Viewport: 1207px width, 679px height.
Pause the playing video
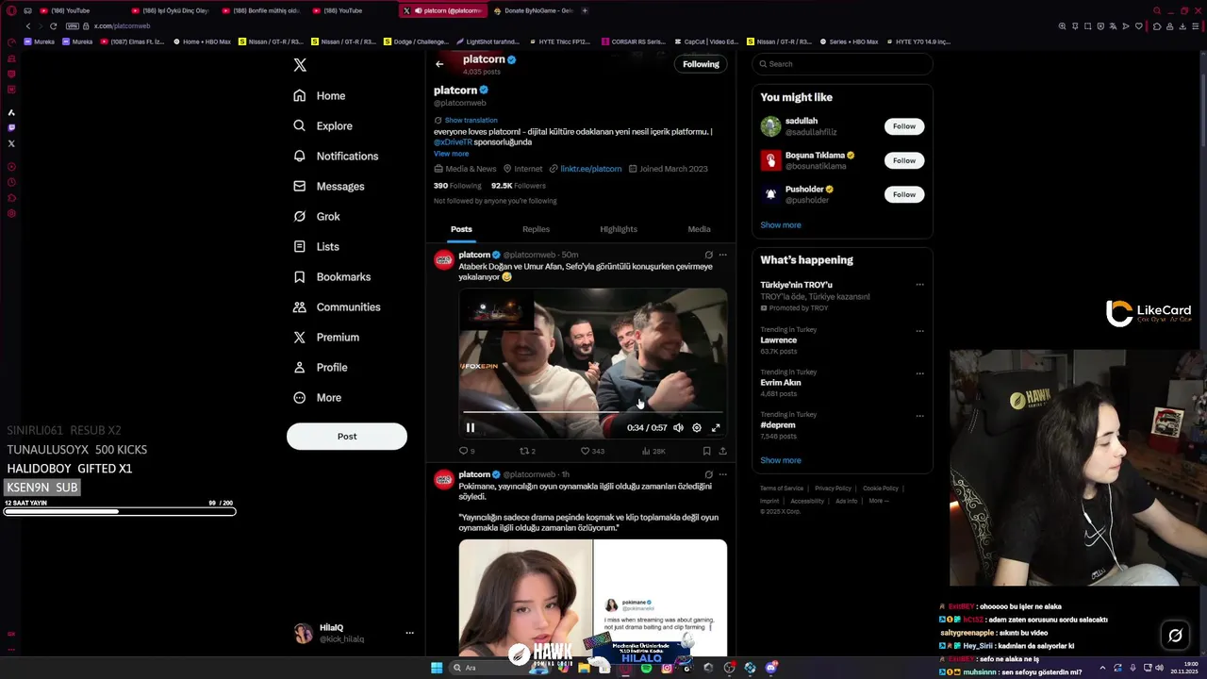(471, 428)
